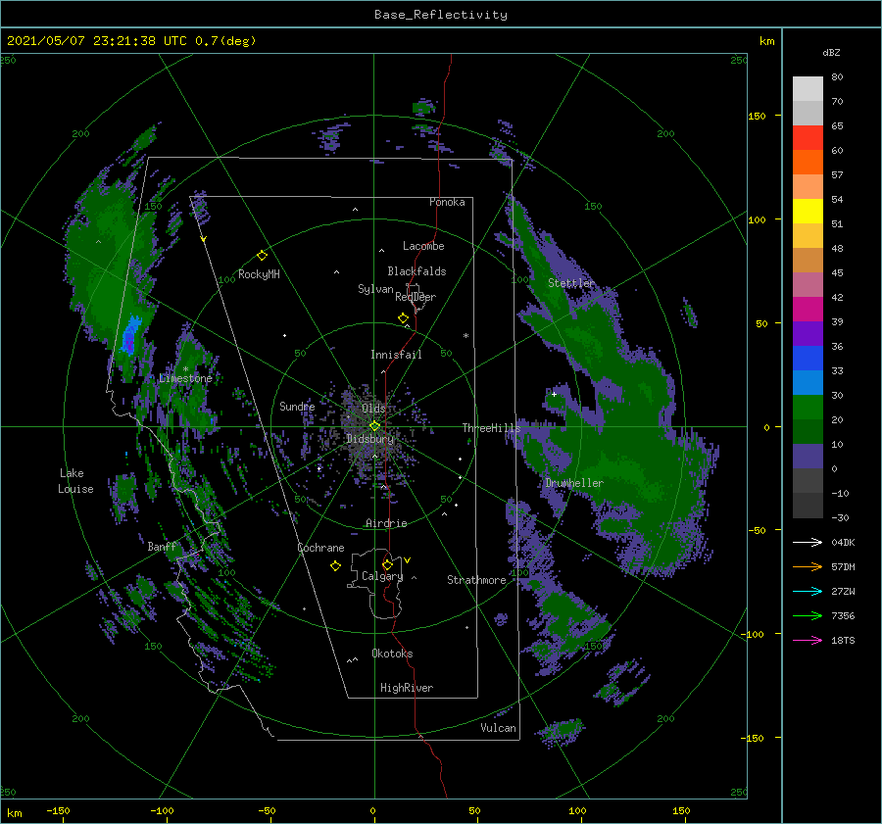
Task: Click the RockyMH label
Action: [259, 274]
